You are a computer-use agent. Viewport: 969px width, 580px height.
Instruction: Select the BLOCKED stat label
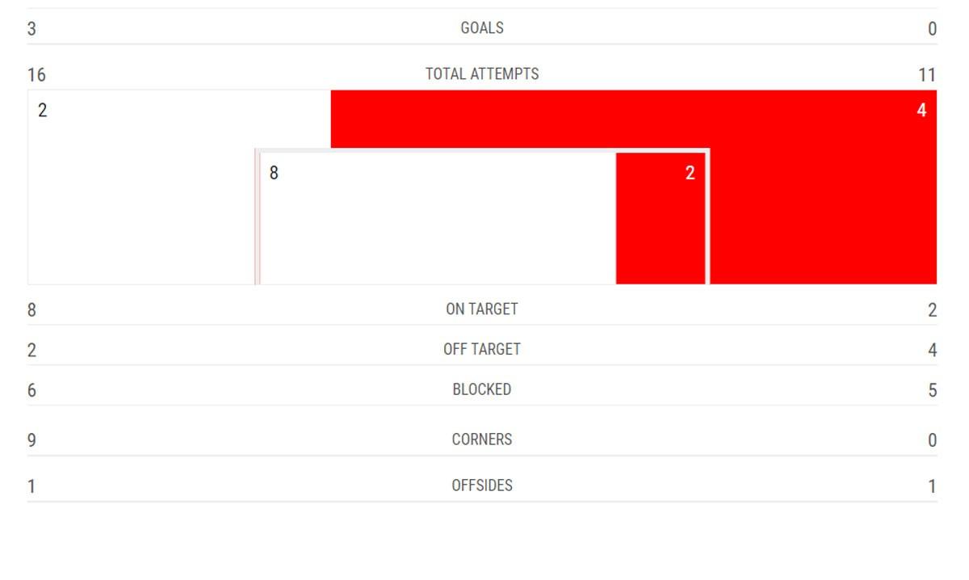tap(482, 390)
